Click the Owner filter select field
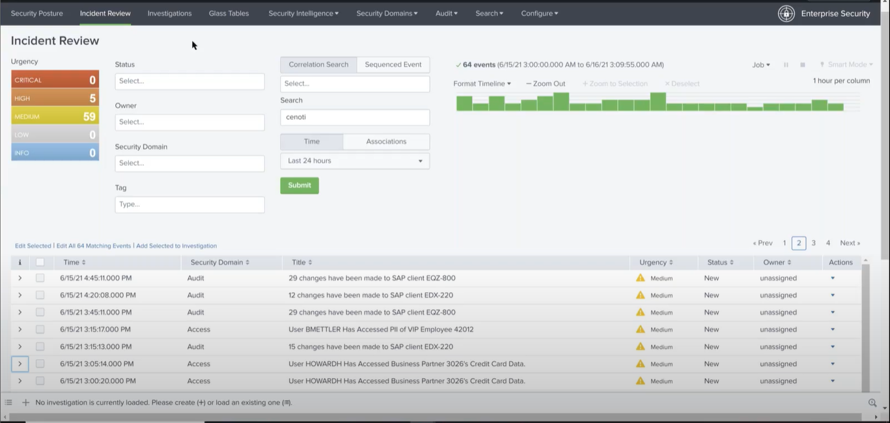Viewport: 890px width, 423px height. coord(190,122)
